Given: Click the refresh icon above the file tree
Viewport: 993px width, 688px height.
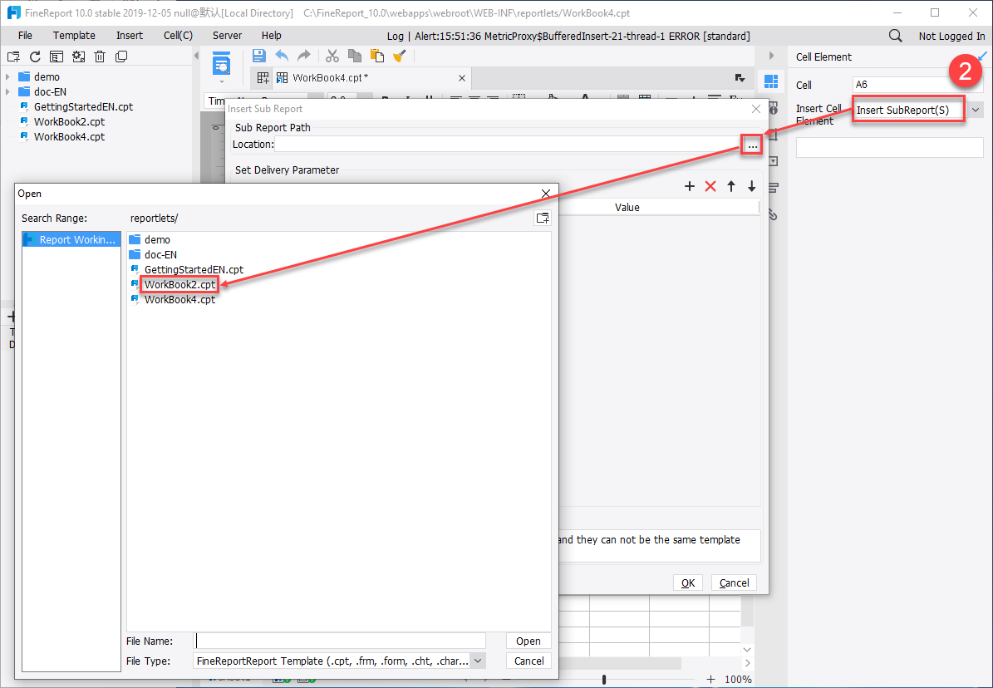Looking at the screenshot, I should pyautogui.click(x=34, y=56).
